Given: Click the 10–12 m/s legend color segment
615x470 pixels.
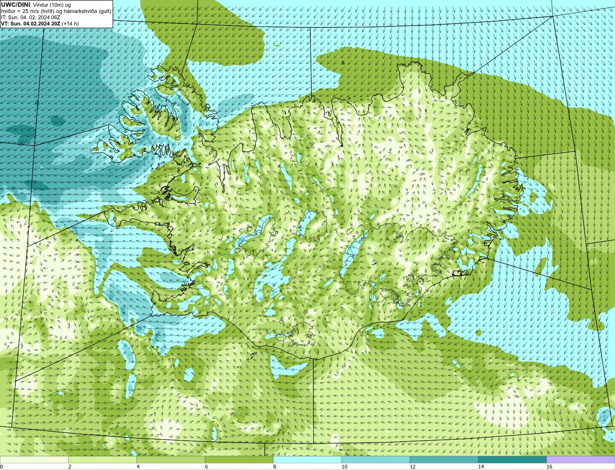Looking at the screenshot, I should [x=376, y=459].
